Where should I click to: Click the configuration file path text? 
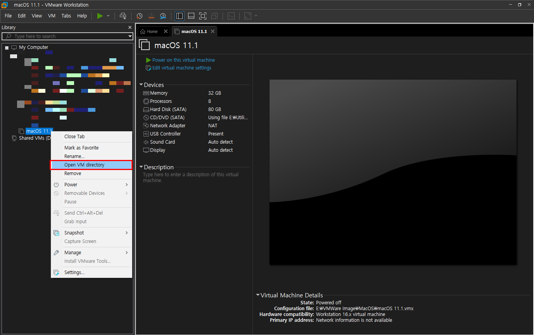tap(365, 309)
